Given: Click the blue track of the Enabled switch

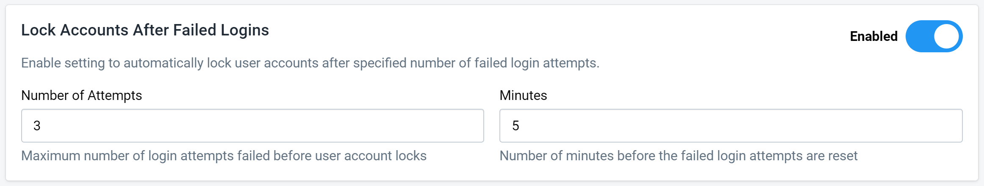Looking at the screenshot, I should 919,36.
